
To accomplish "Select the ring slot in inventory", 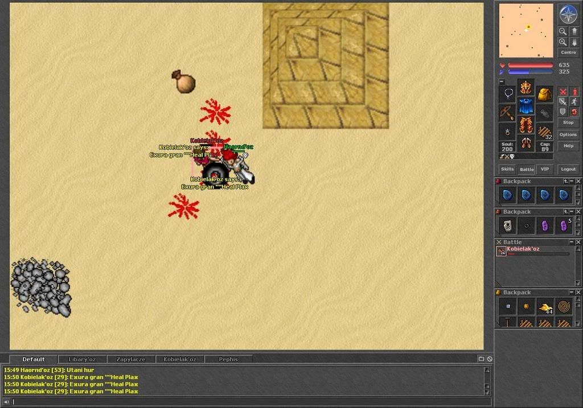I will pos(507,131).
